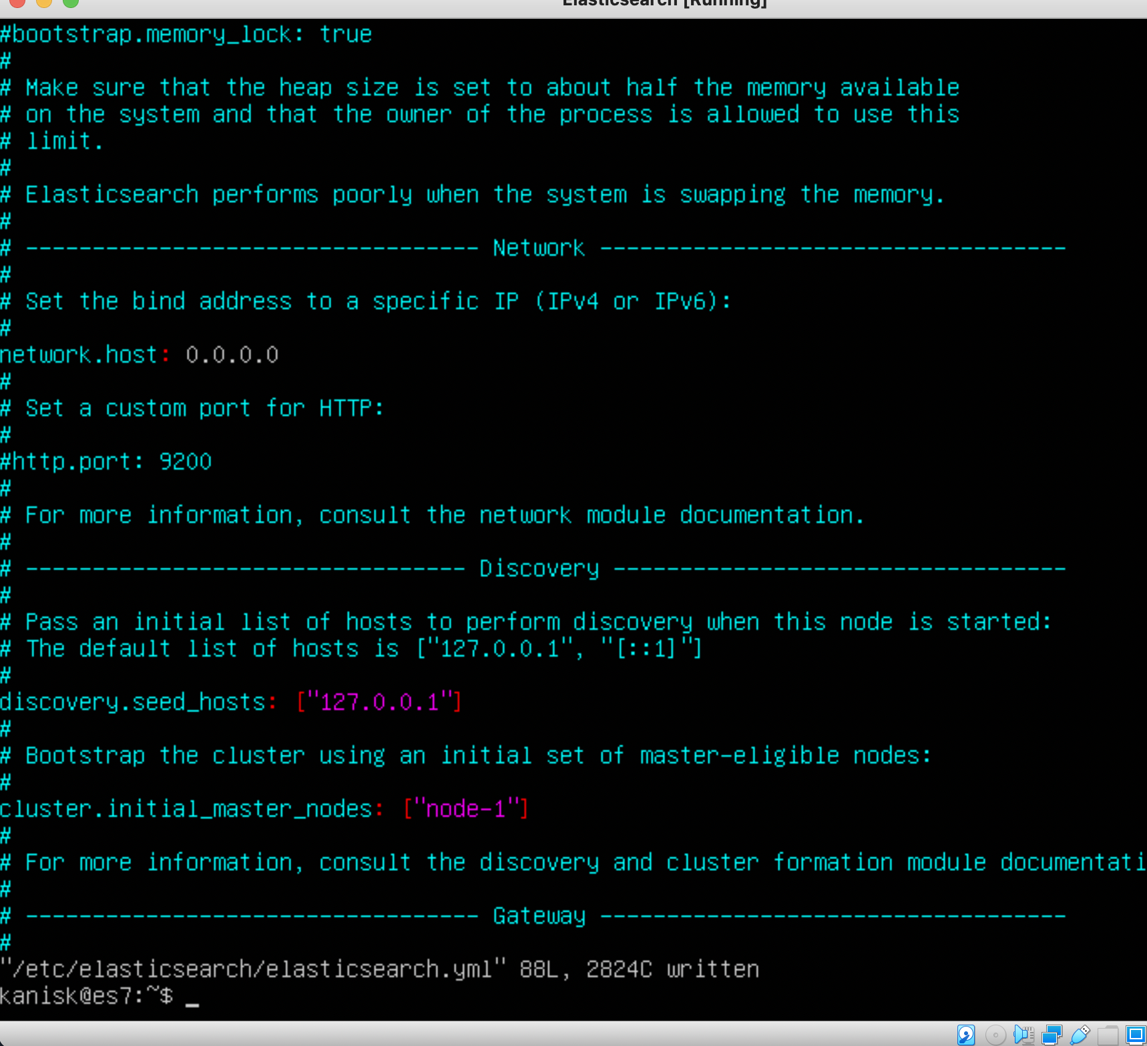Click the microphone in the audio status icon
1147x1046 pixels.
pyautogui.click(x=1029, y=1035)
